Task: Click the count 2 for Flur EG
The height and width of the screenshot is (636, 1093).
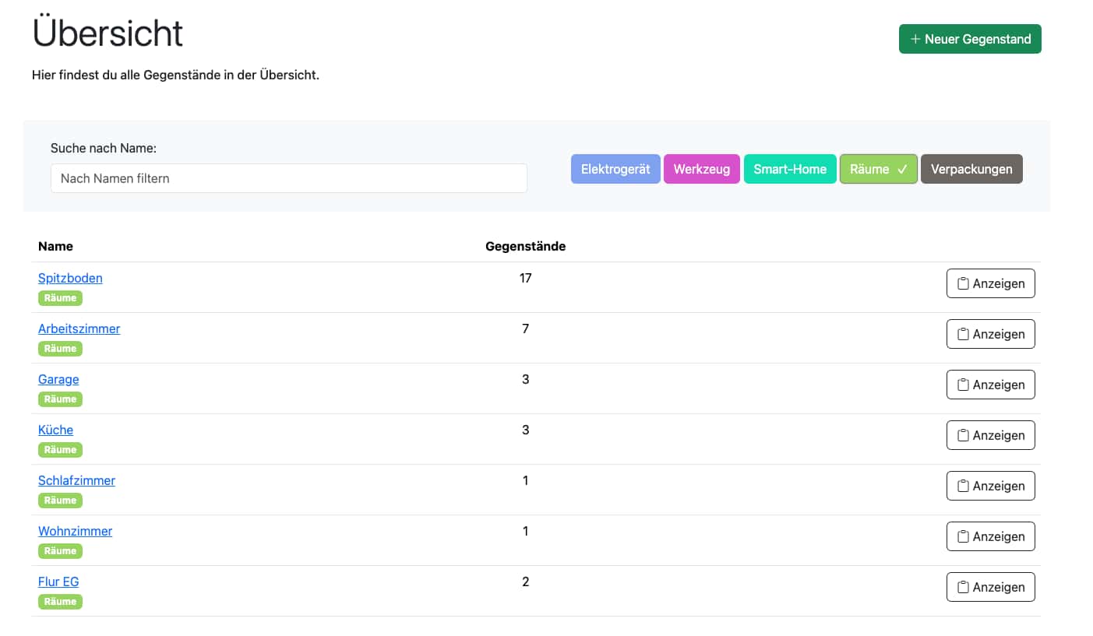Action: [525, 582]
